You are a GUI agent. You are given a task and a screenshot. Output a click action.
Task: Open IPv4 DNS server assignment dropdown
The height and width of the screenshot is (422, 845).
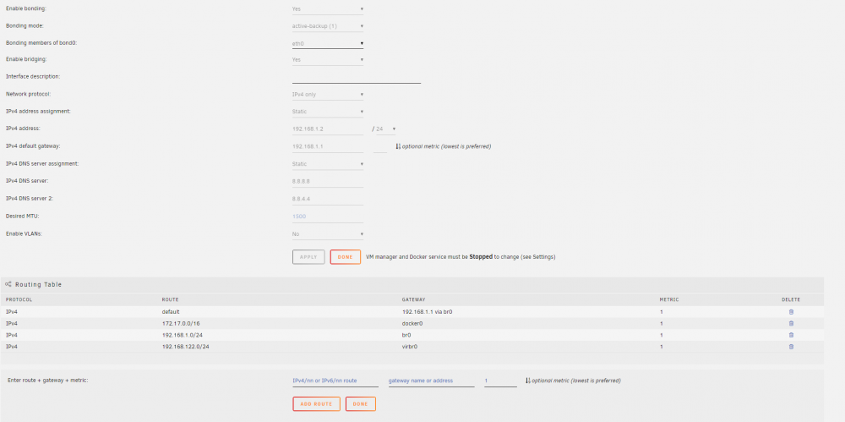point(328,164)
